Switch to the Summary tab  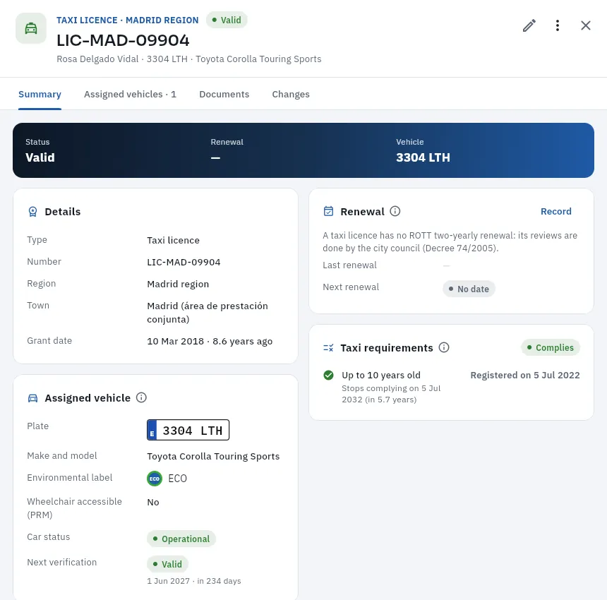tap(40, 94)
